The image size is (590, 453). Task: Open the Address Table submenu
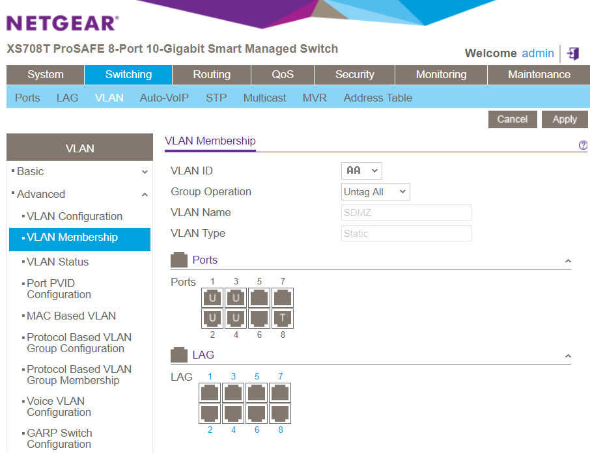click(378, 98)
